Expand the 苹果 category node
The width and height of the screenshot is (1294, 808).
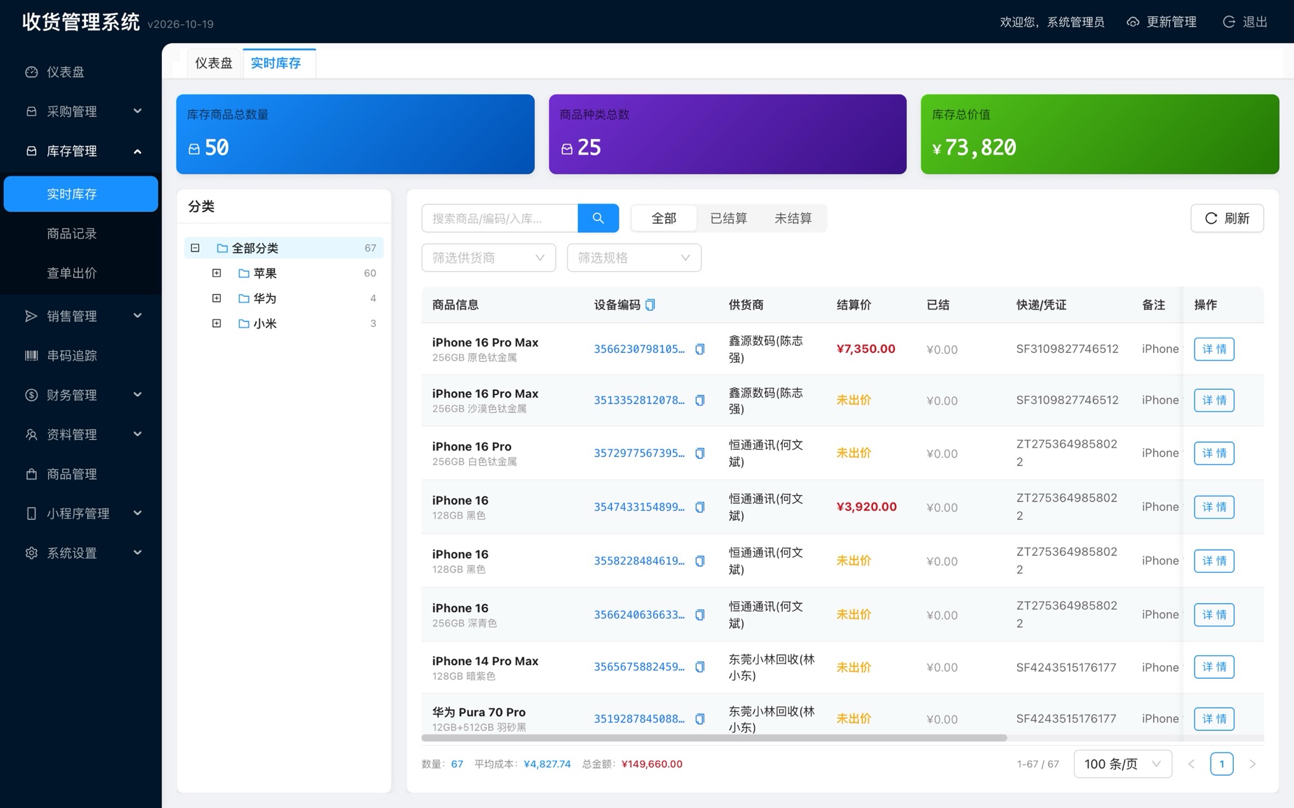pos(217,273)
